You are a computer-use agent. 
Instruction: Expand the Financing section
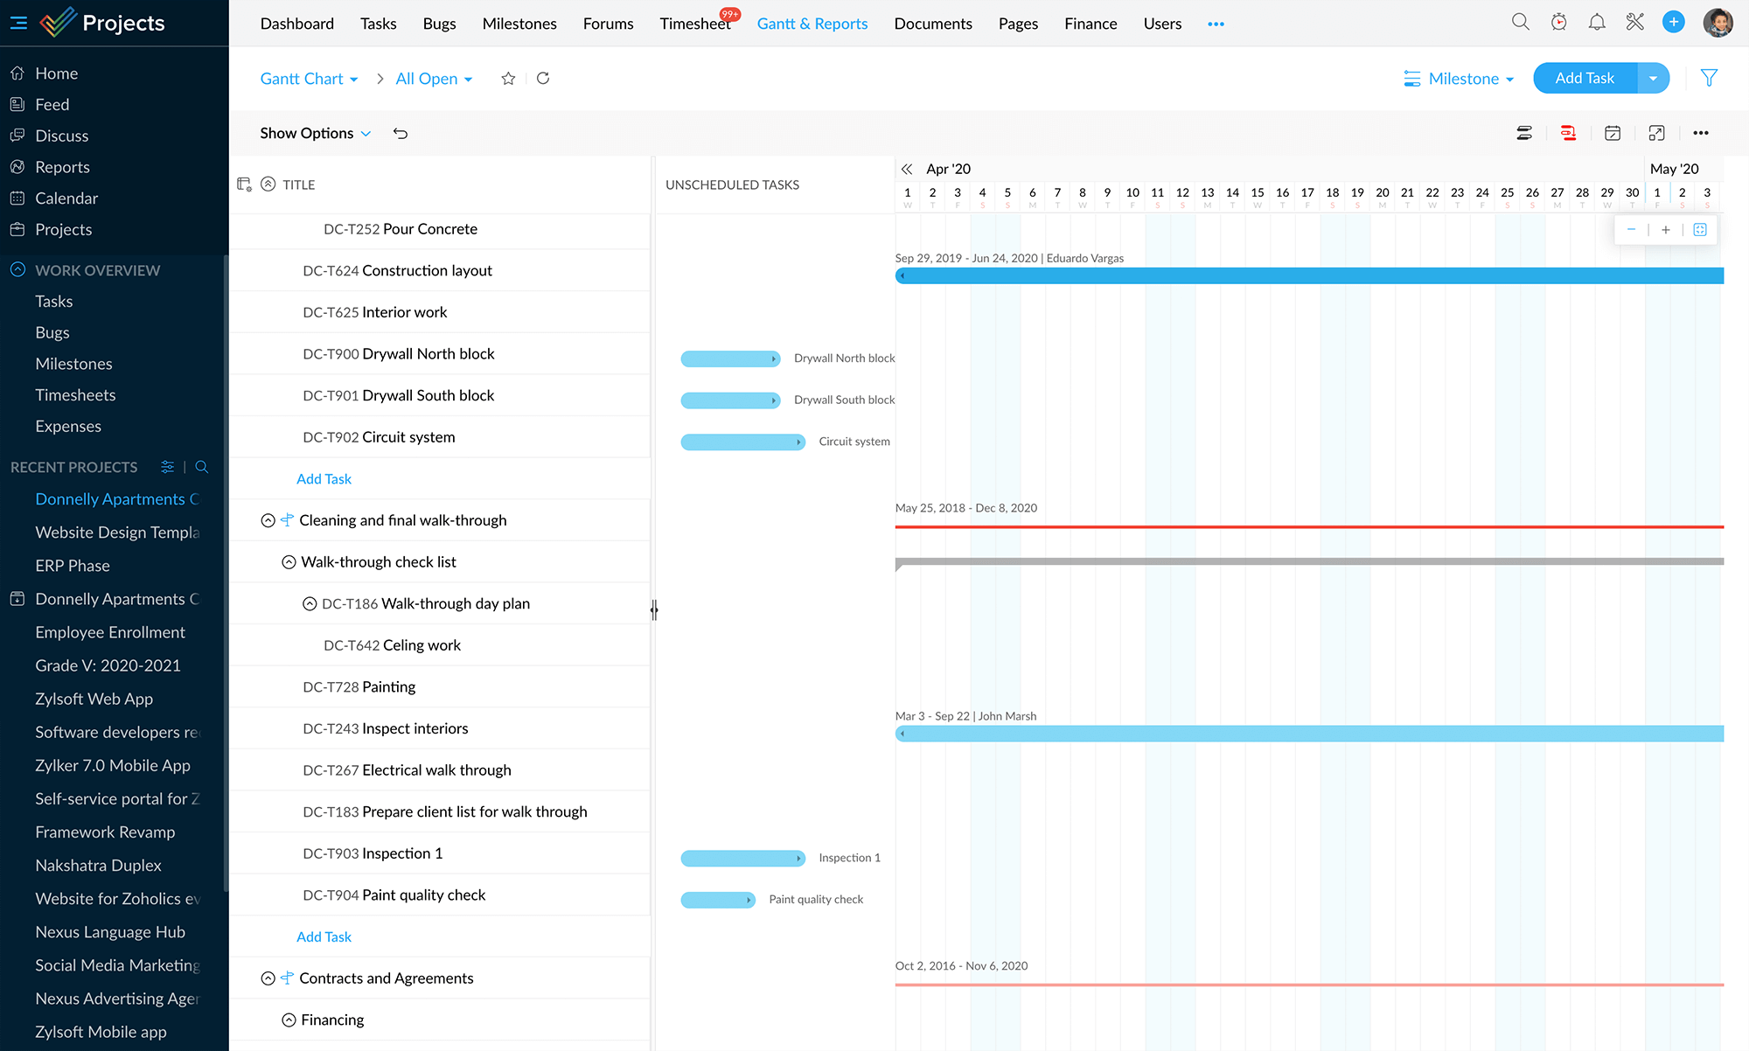pos(289,1020)
